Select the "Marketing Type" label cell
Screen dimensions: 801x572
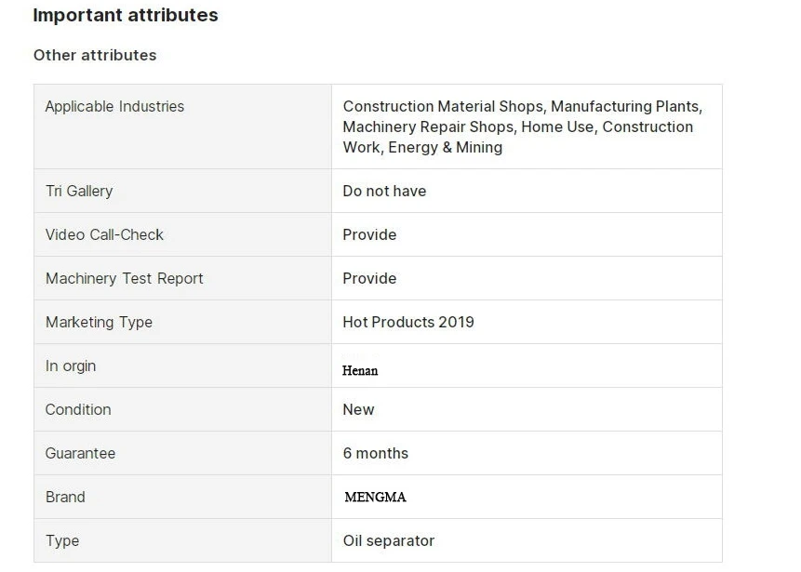182,322
